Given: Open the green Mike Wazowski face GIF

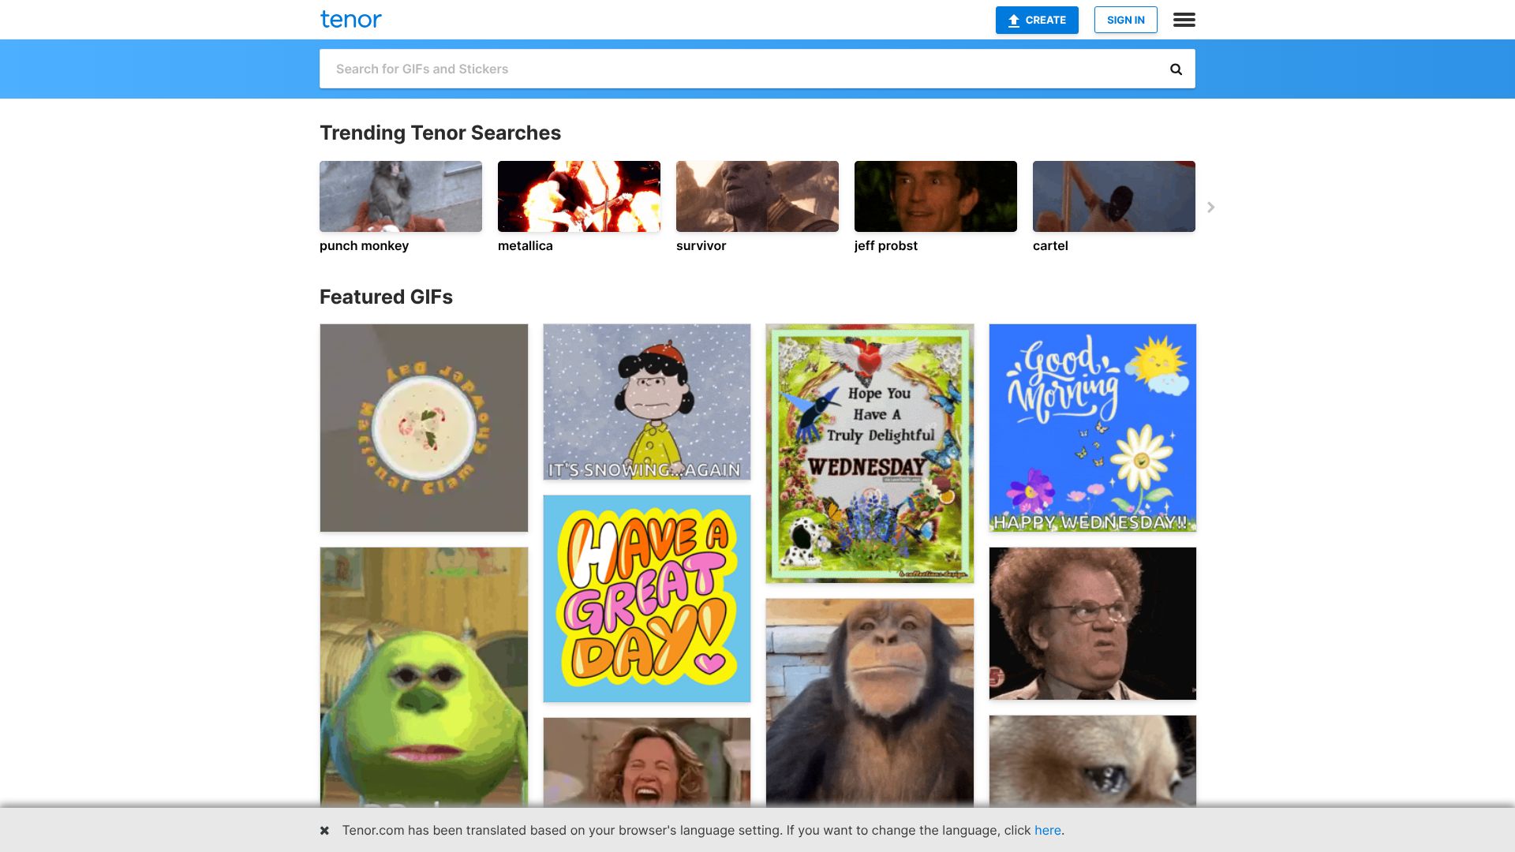Looking at the screenshot, I should point(424,677).
